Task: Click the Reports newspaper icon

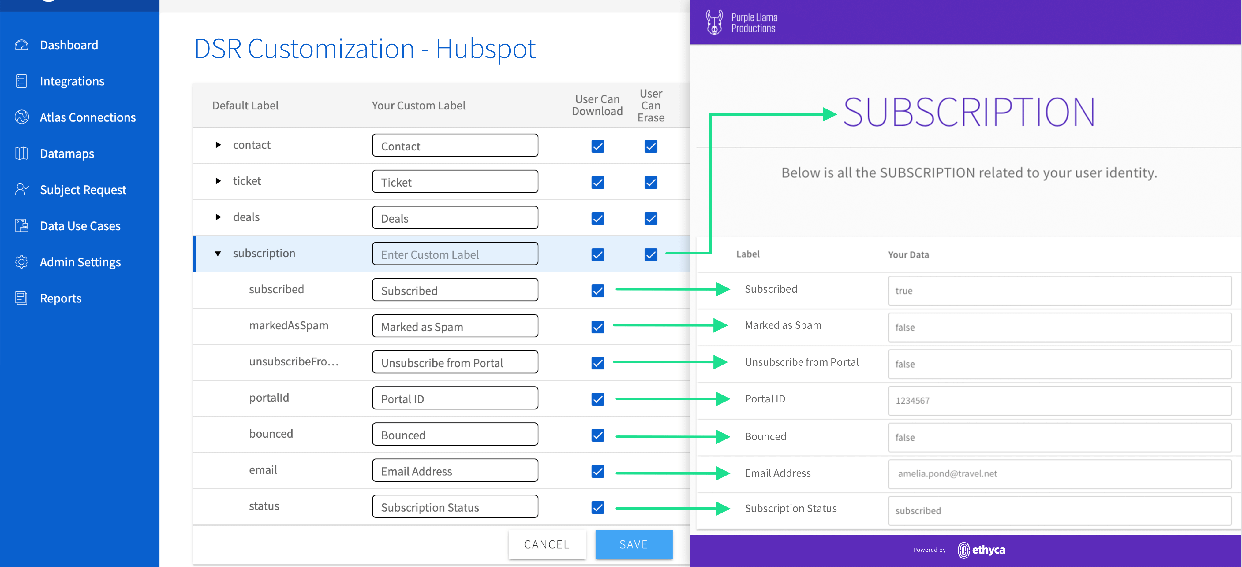Action: [x=21, y=298]
